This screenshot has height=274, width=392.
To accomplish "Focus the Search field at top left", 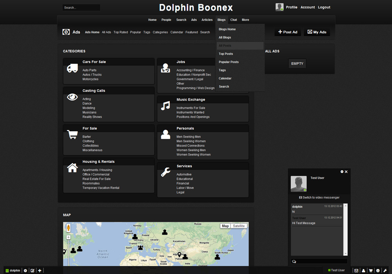I will pyautogui.click(x=81, y=7).
